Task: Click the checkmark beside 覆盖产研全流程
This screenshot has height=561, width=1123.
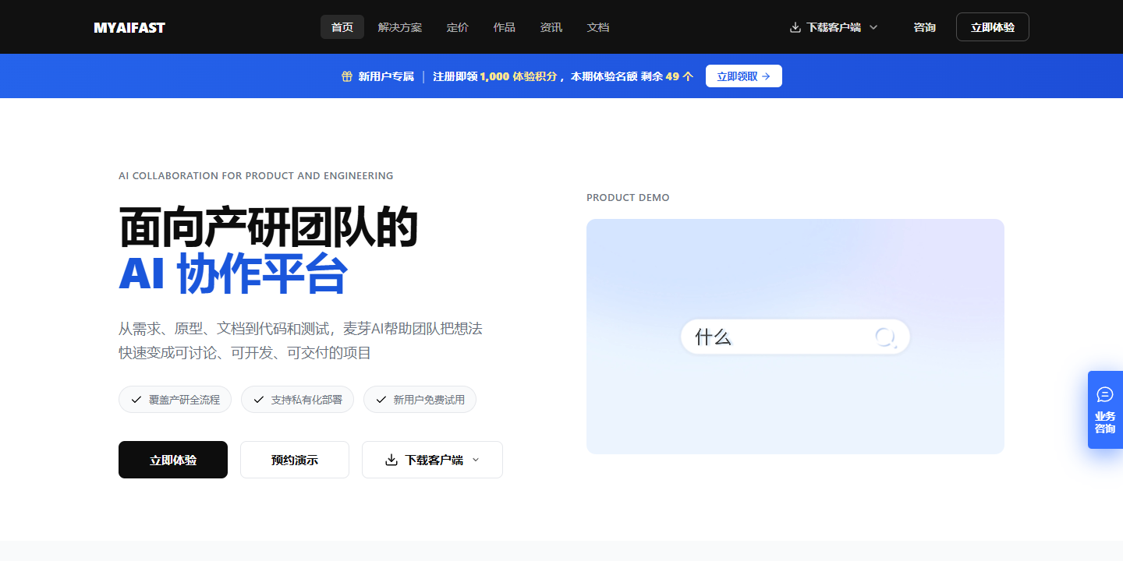Action: [136, 400]
